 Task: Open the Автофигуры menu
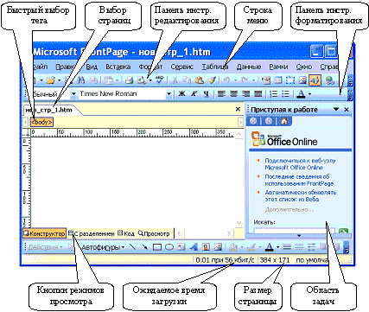[103, 247]
